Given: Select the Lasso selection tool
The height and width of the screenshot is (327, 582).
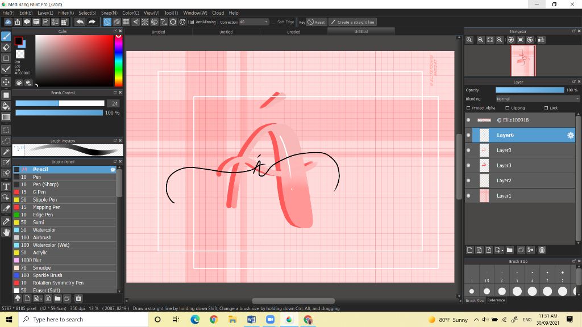Looking at the screenshot, I should [x=6, y=141].
